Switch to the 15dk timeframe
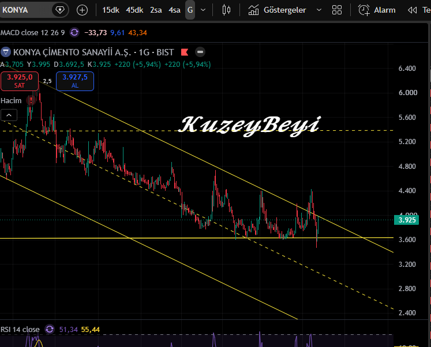 111,10
